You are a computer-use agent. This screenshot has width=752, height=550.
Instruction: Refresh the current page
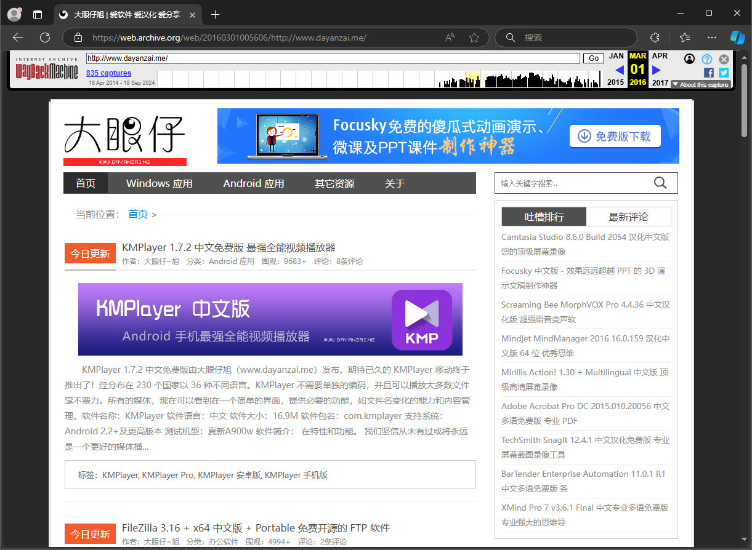(x=45, y=38)
